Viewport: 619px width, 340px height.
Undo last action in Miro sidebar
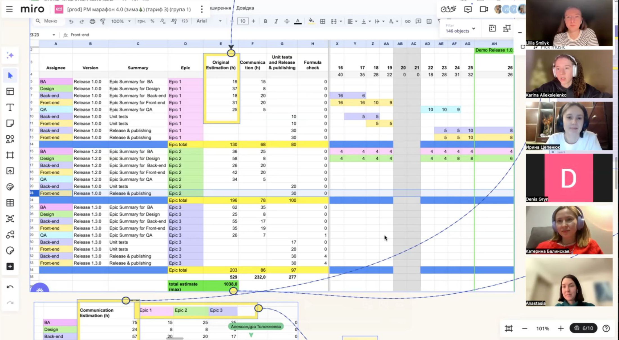(x=10, y=287)
